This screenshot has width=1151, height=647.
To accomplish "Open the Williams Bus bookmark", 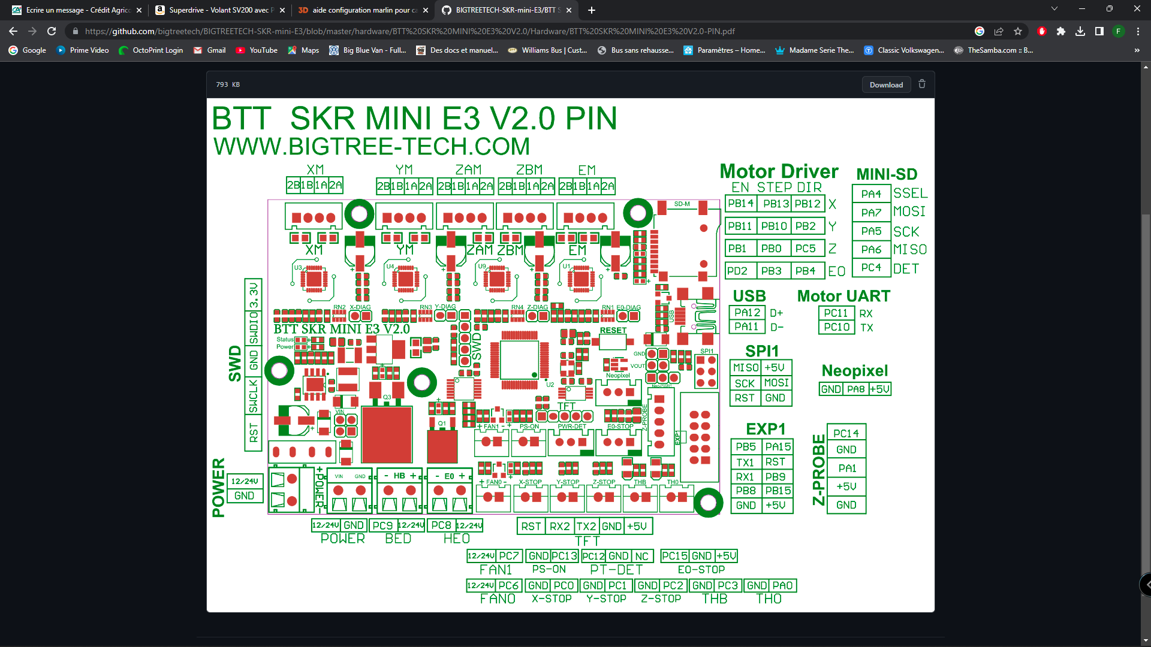I will pos(547,50).
